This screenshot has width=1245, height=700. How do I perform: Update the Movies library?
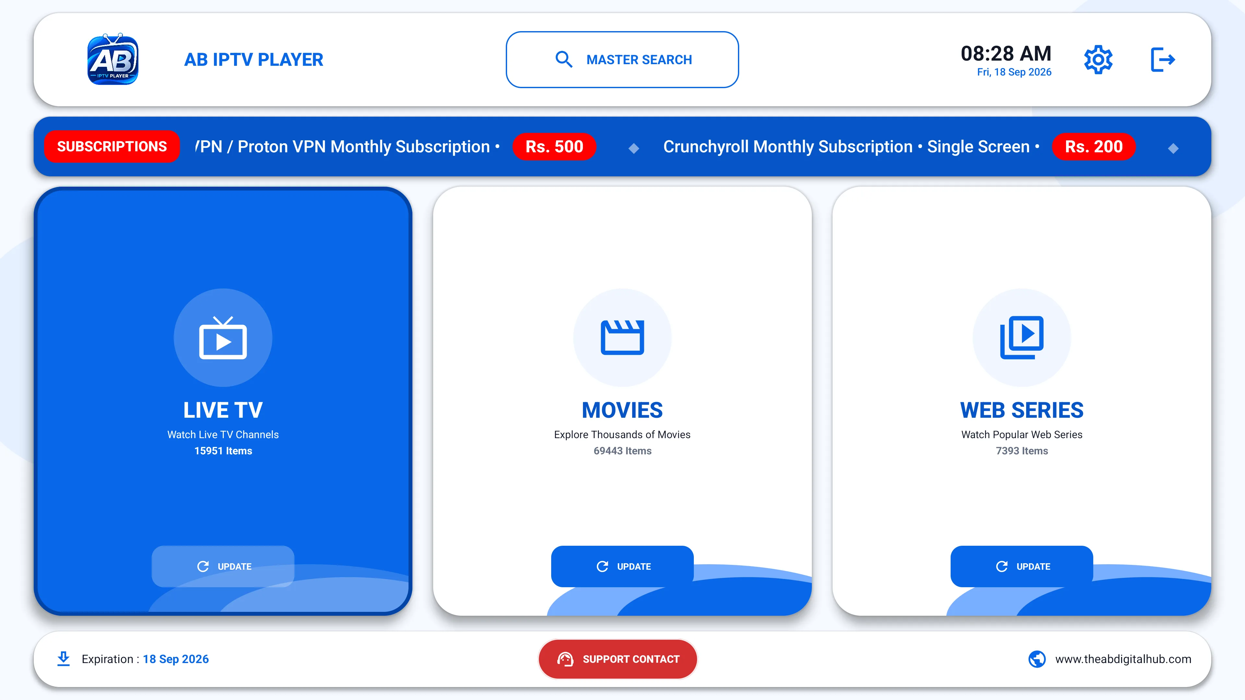click(622, 566)
